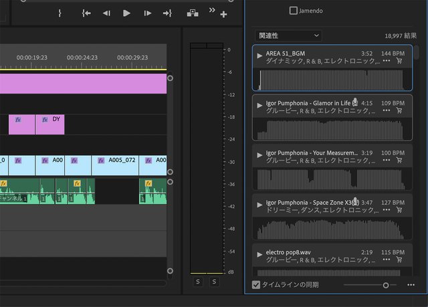Step forward one frame

tap(147, 13)
